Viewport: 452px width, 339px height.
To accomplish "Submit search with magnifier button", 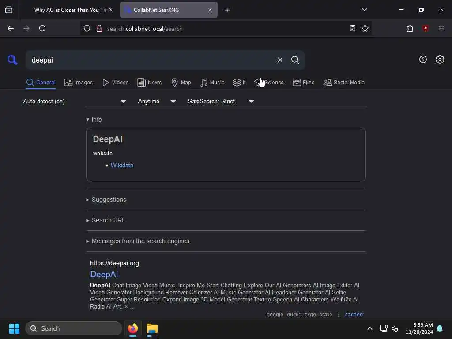I will click(x=295, y=60).
